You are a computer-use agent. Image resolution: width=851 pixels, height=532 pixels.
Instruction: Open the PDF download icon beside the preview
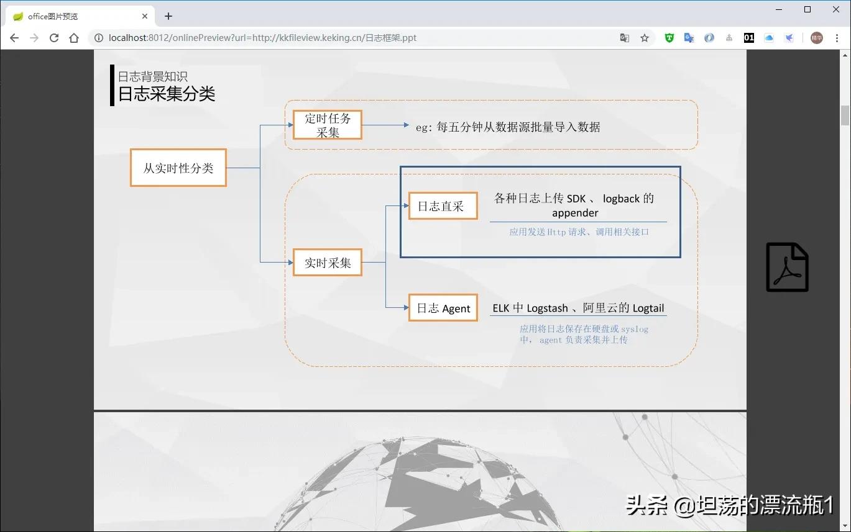[787, 267]
